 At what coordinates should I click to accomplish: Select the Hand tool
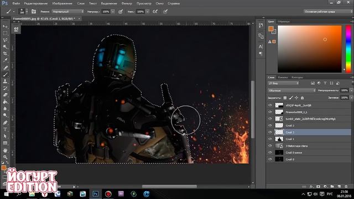point(5,150)
